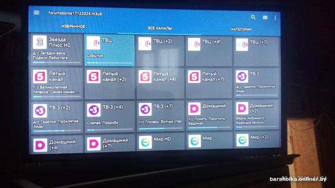Click the ТВЦ channel logo
The image size is (335, 188).
(x=93, y=43)
